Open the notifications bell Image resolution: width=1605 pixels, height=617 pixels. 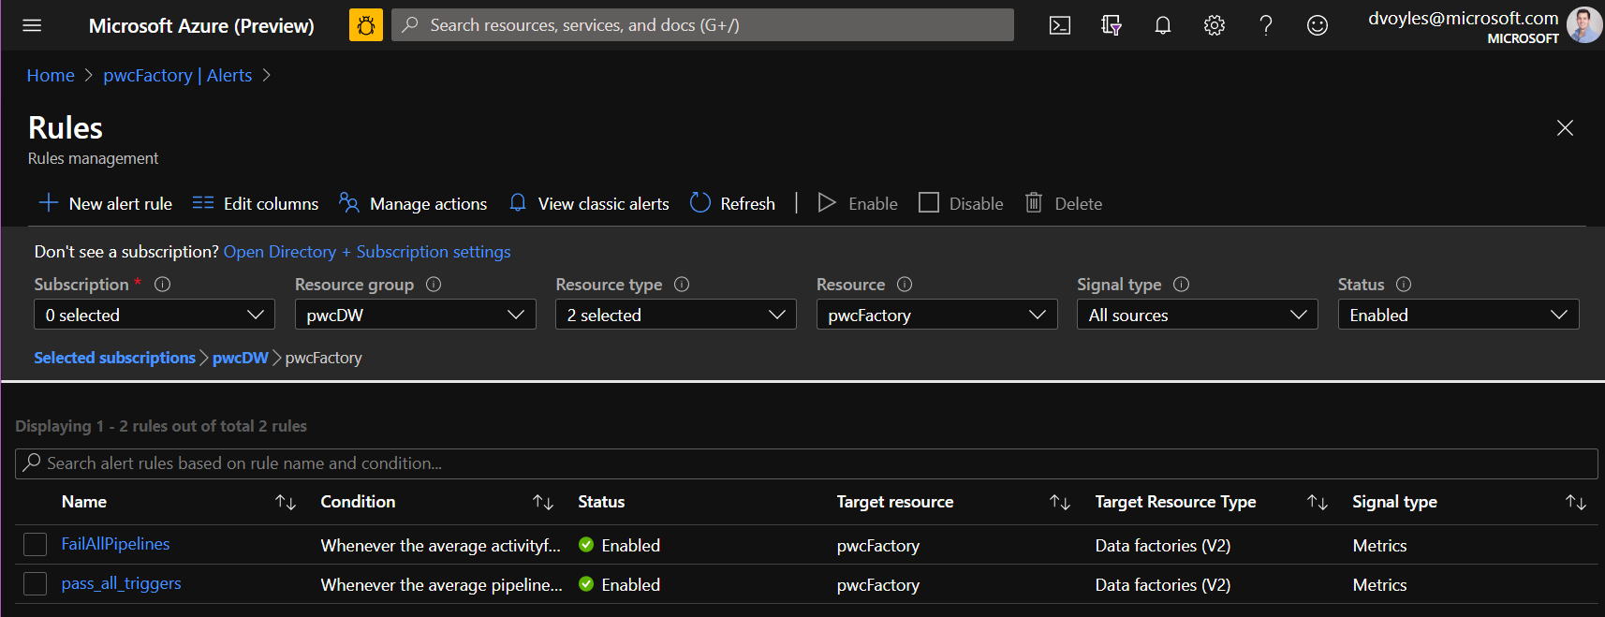pyautogui.click(x=1163, y=25)
